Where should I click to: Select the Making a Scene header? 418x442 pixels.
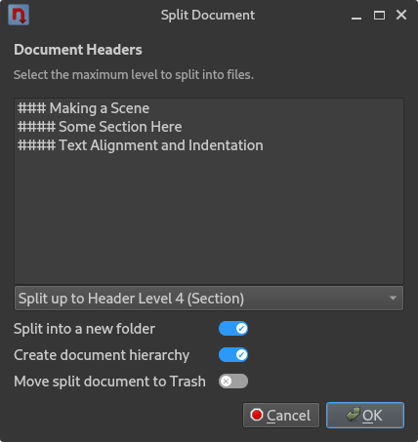[84, 108]
